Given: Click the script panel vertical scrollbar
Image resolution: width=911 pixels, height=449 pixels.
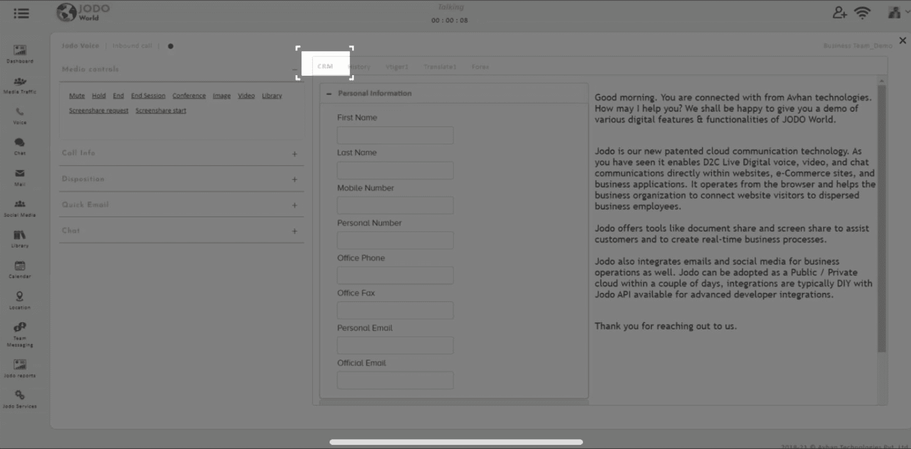Looking at the screenshot, I should (x=882, y=218).
